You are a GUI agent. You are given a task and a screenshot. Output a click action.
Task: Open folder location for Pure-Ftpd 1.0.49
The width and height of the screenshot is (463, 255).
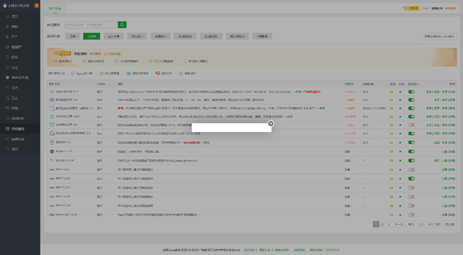pos(392,215)
